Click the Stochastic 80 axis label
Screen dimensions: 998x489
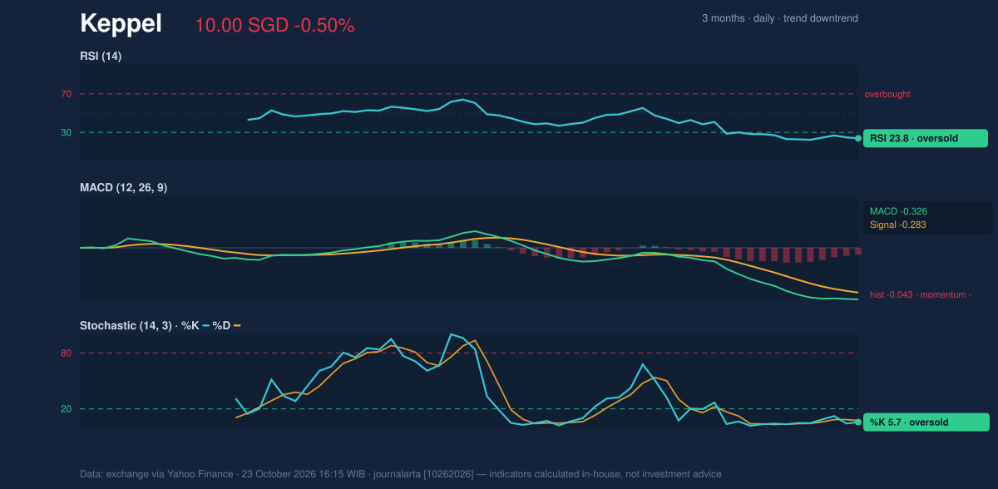pyautogui.click(x=66, y=353)
